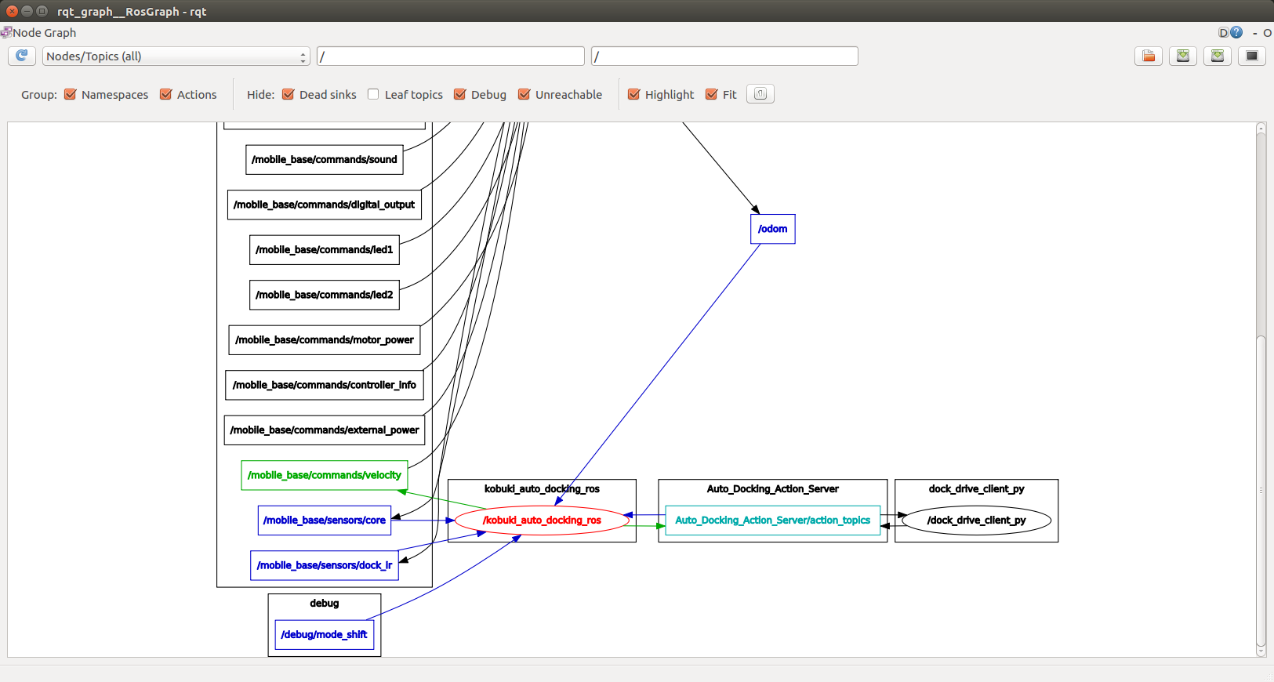Click /mobile_base/commands/led2 topic box
The width and height of the screenshot is (1274, 682).
point(325,295)
